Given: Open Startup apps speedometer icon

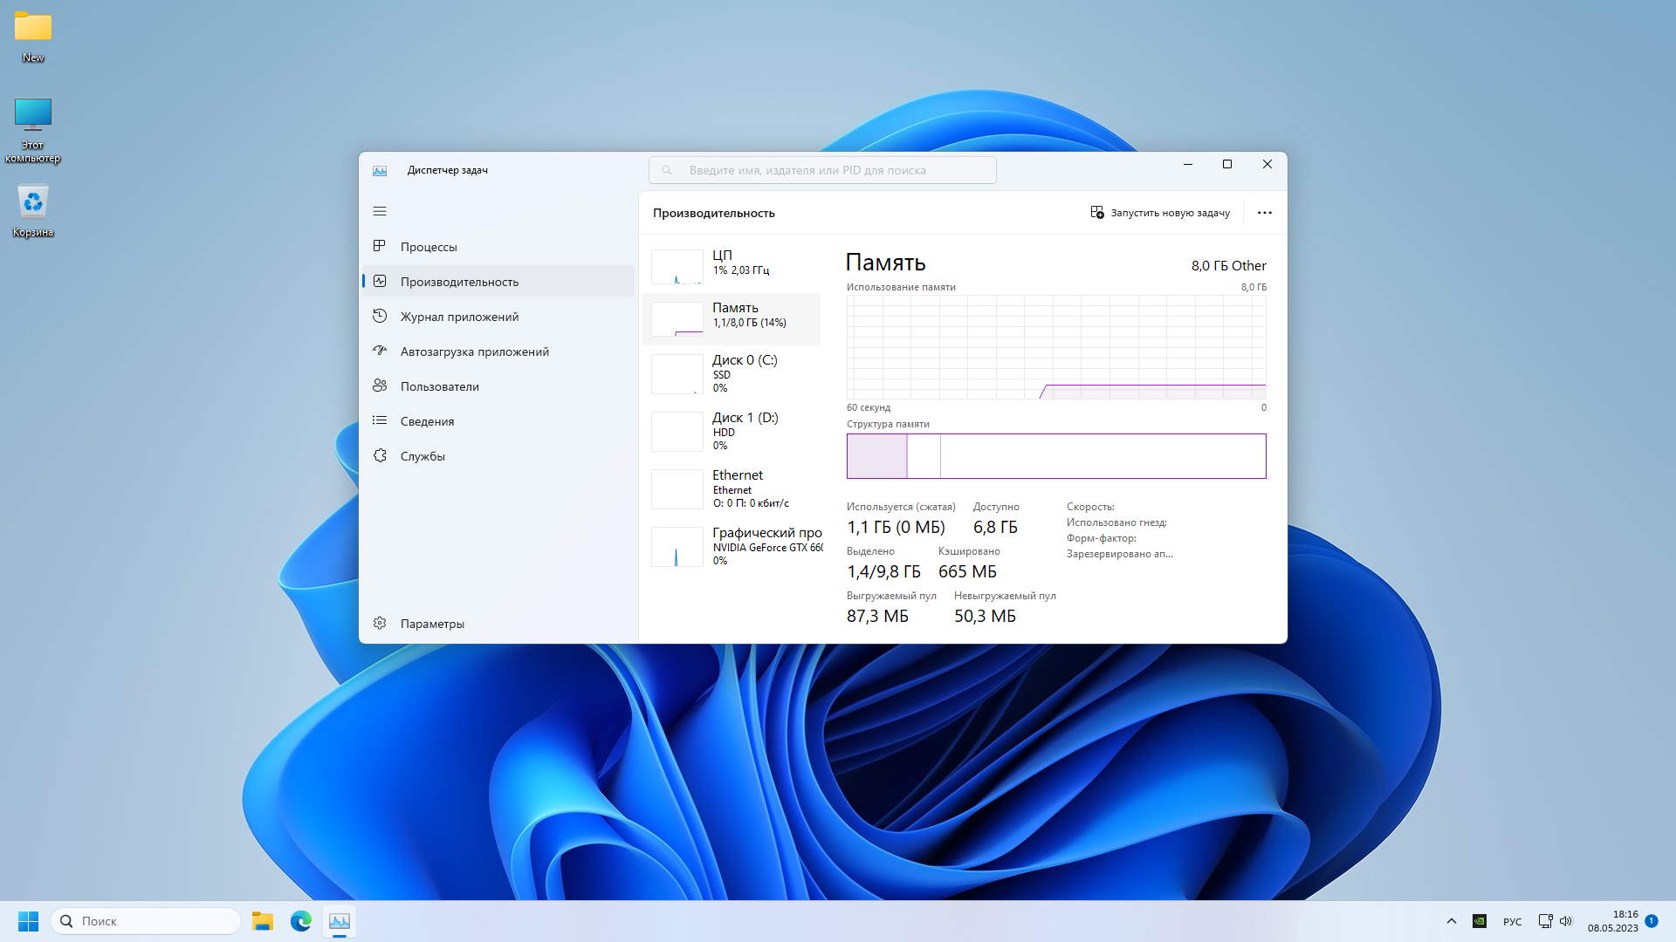Looking at the screenshot, I should (380, 352).
